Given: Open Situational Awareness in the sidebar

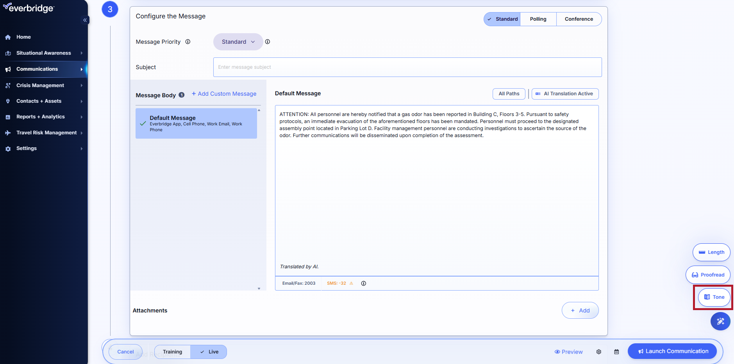Looking at the screenshot, I should [x=44, y=53].
